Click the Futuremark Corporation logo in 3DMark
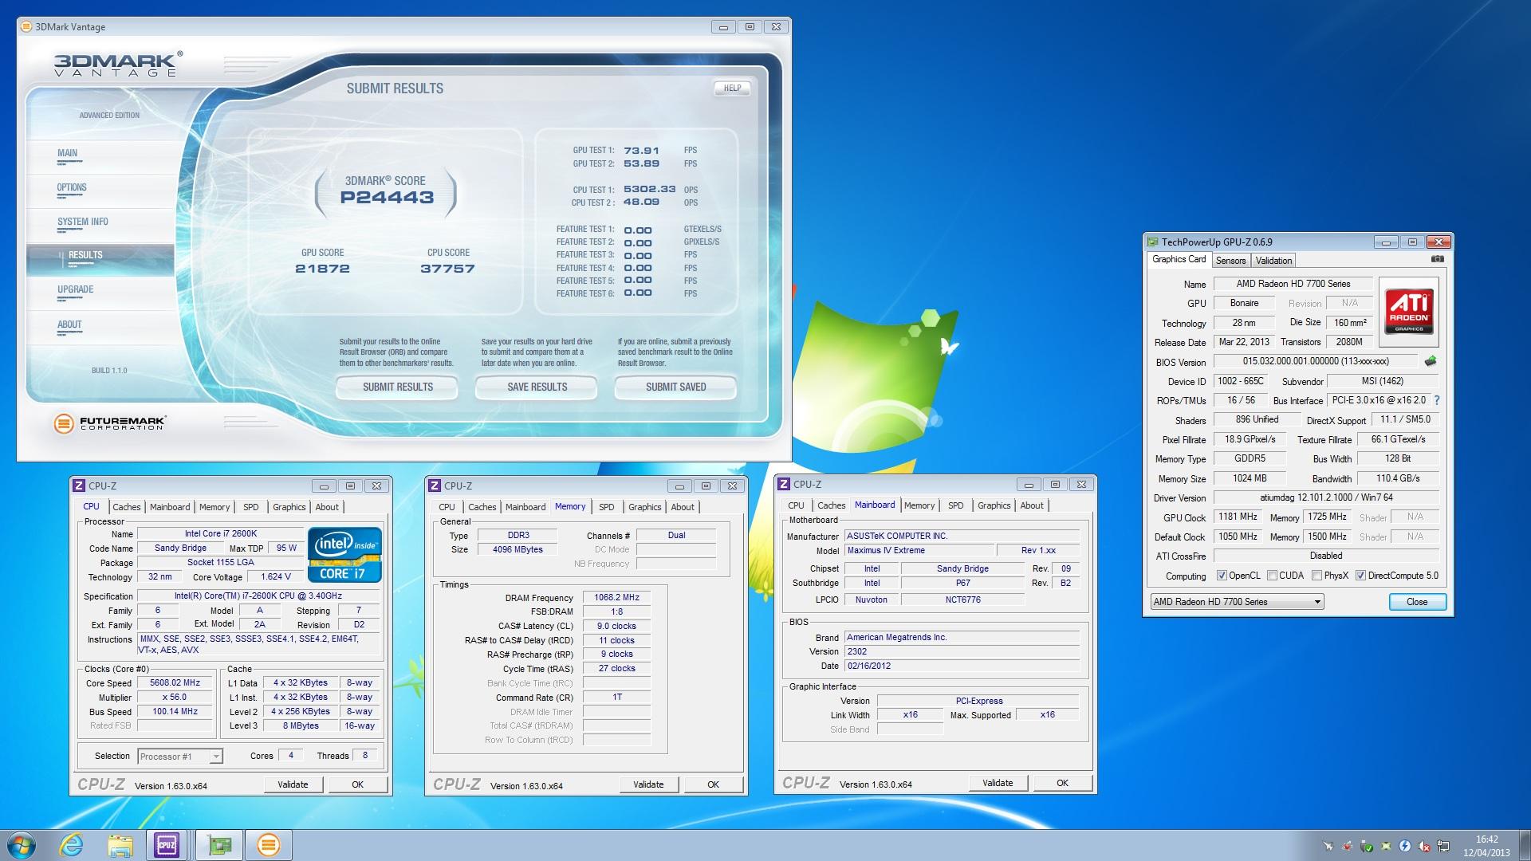 point(110,423)
